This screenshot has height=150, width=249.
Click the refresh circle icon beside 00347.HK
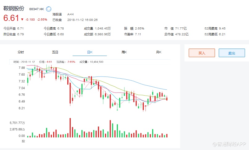point(49,9)
